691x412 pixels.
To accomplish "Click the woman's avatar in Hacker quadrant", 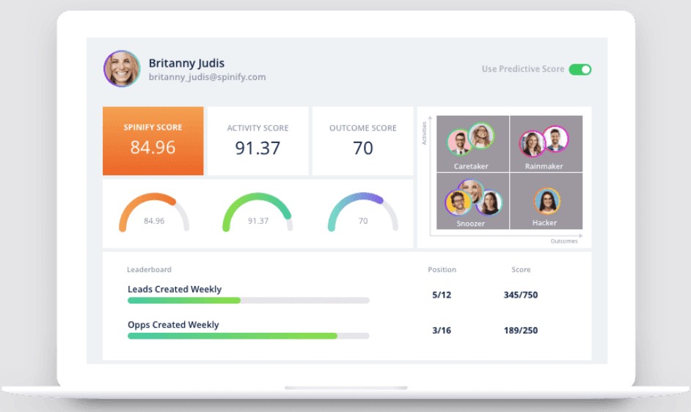I will 547,201.
